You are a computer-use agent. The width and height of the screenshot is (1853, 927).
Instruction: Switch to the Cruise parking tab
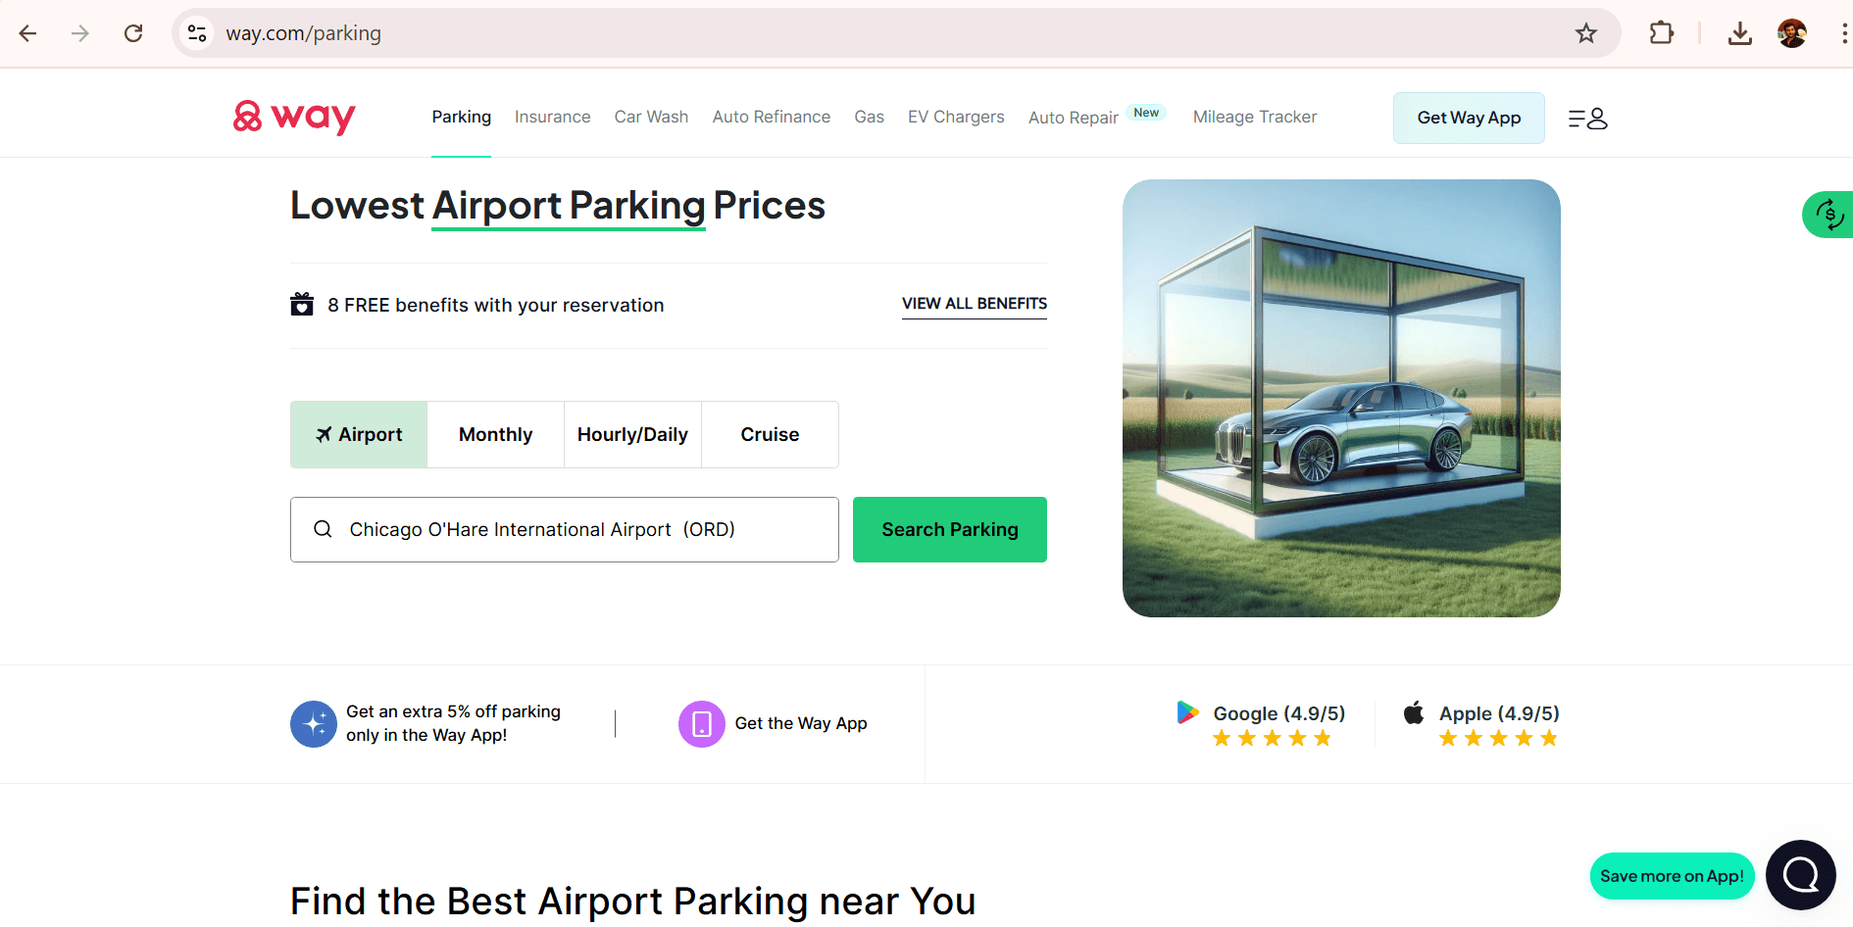click(770, 434)
